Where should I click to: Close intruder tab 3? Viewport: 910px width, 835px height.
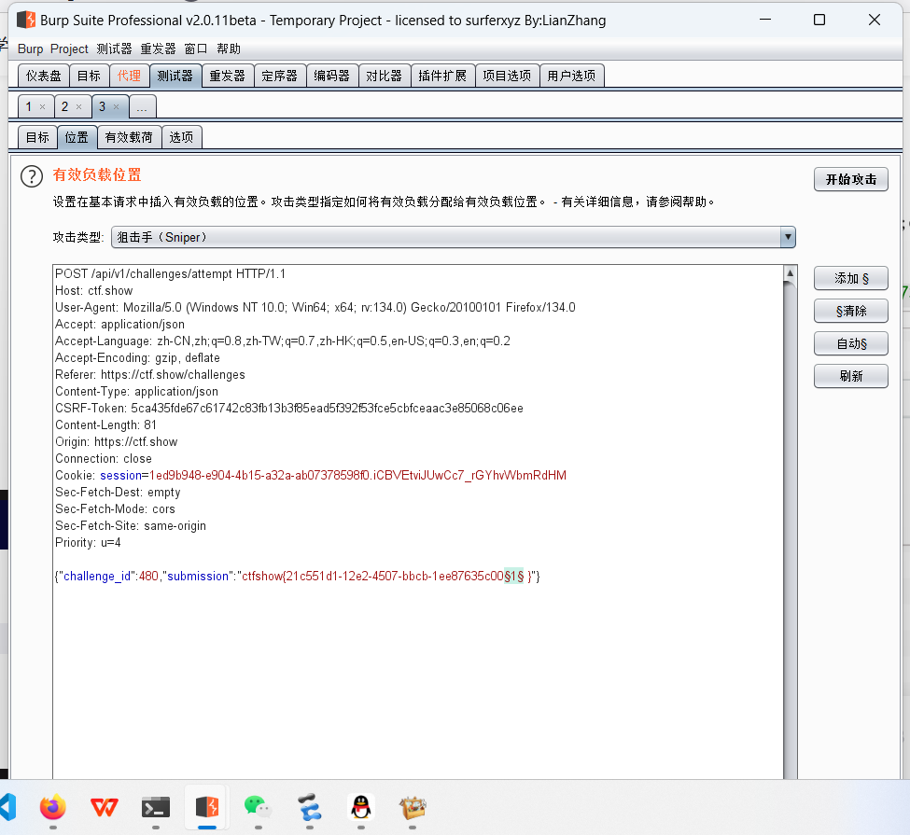pos(116,106)
